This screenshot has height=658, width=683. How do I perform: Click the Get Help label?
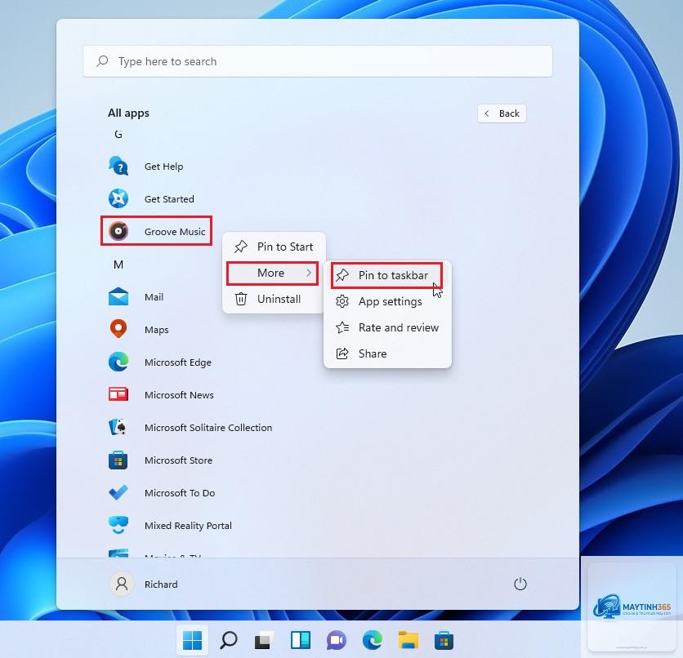click(163, 167)
